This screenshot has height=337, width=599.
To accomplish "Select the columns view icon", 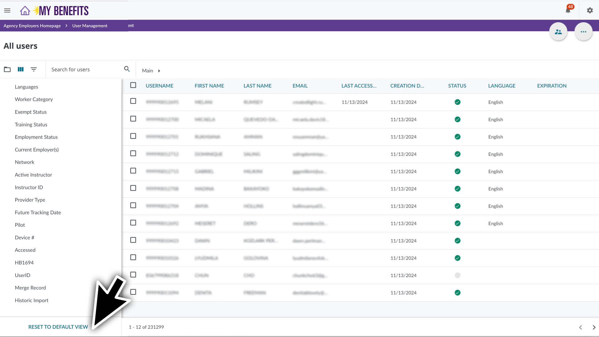I will click(x=21, y=69).
